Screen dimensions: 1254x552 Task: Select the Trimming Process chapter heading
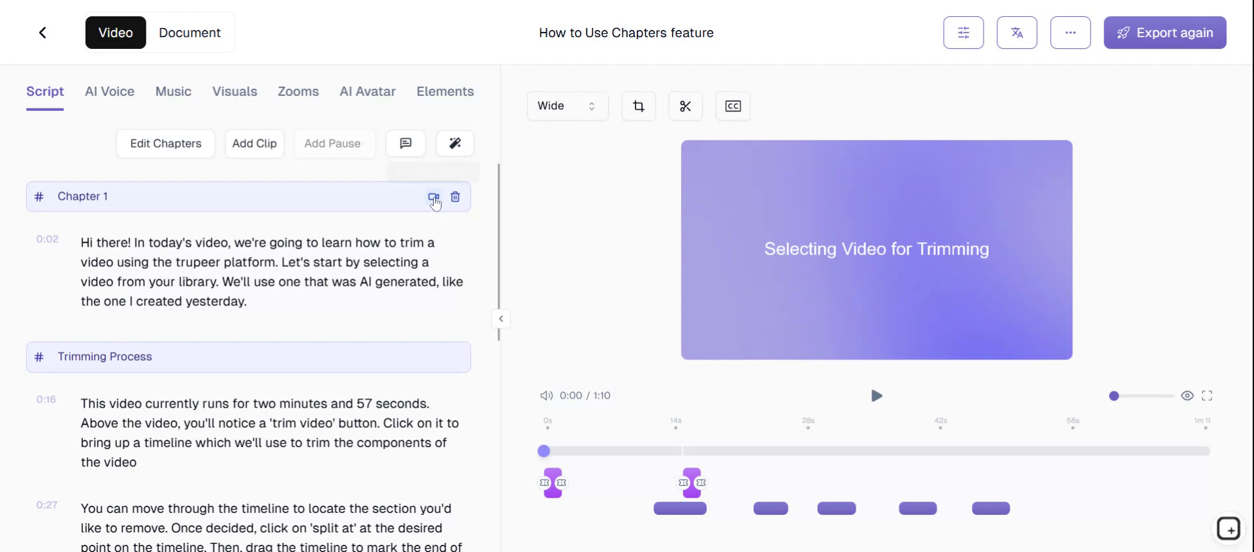(248, 357)
